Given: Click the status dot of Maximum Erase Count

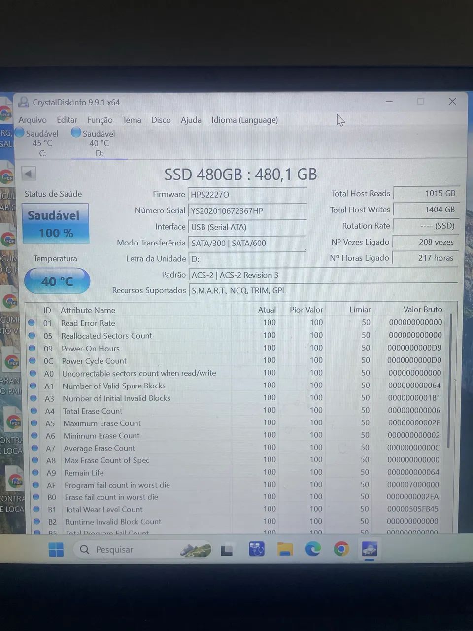Looking at the screenshot, I should coord(34,423).
